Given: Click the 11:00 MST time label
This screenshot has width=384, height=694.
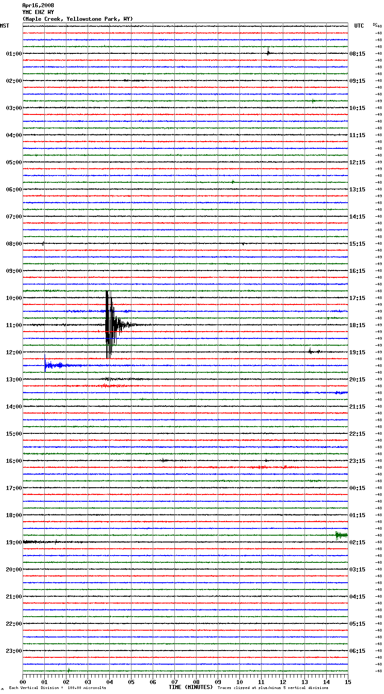Looking at the screenshot, I should click(14, 325).
